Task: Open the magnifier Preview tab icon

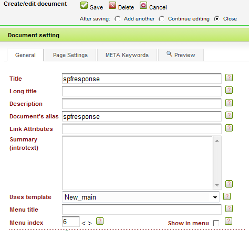Action: (x=169, y=54)
